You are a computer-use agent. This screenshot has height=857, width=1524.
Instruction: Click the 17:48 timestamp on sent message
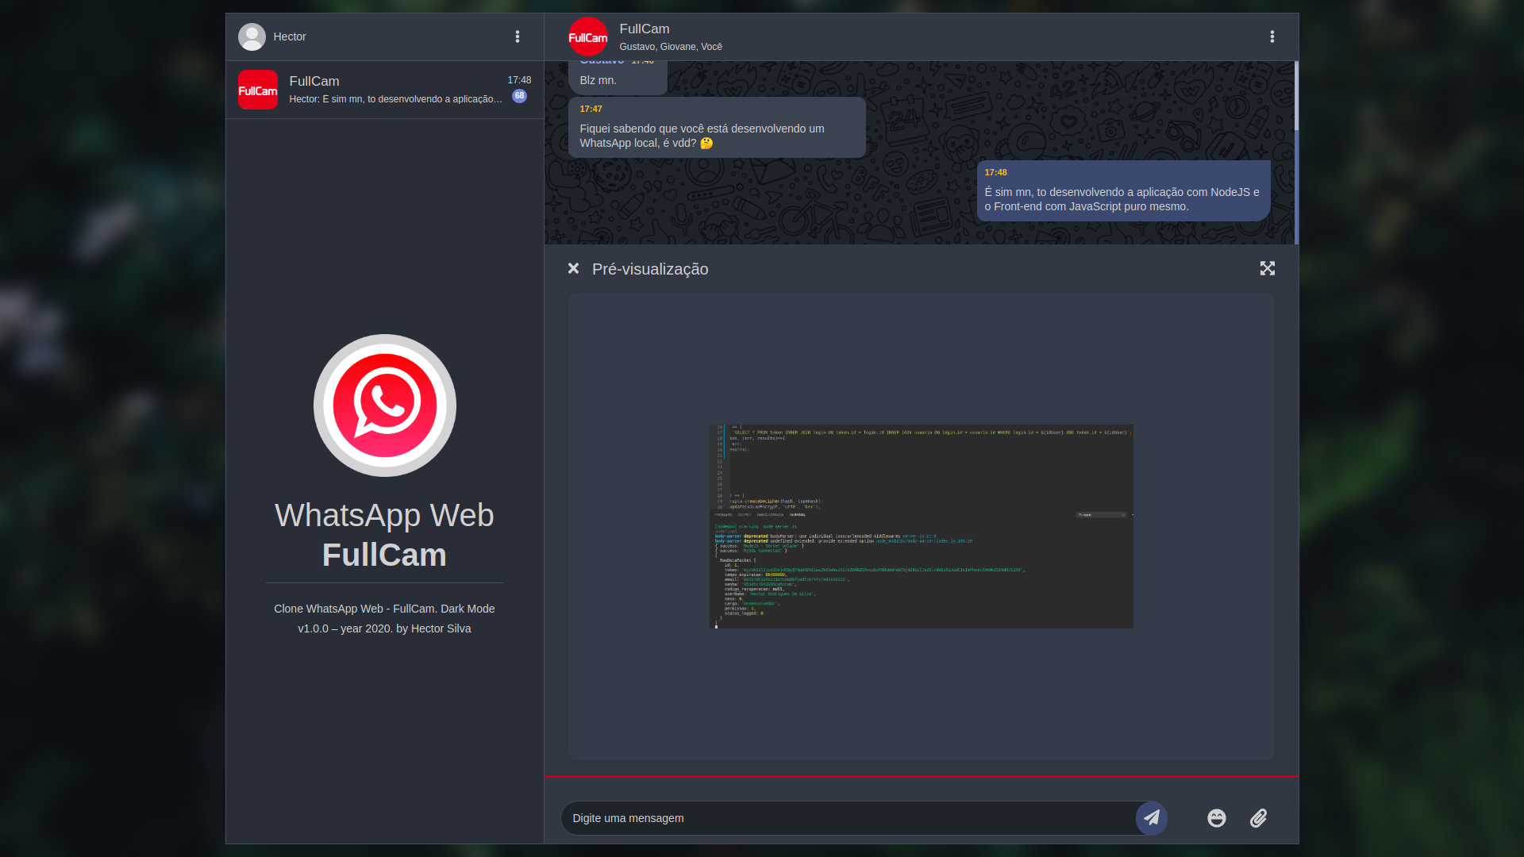995,172
